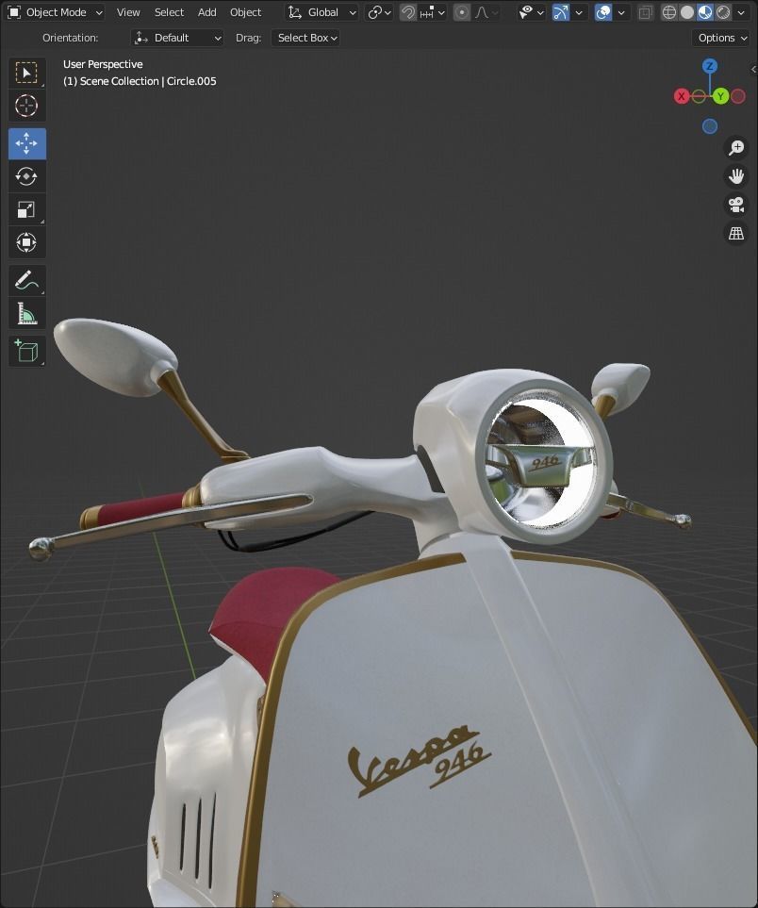Open Orientation Default dropdown
The width and height of the screenshot is (758, 908).
tap(177, 38)
